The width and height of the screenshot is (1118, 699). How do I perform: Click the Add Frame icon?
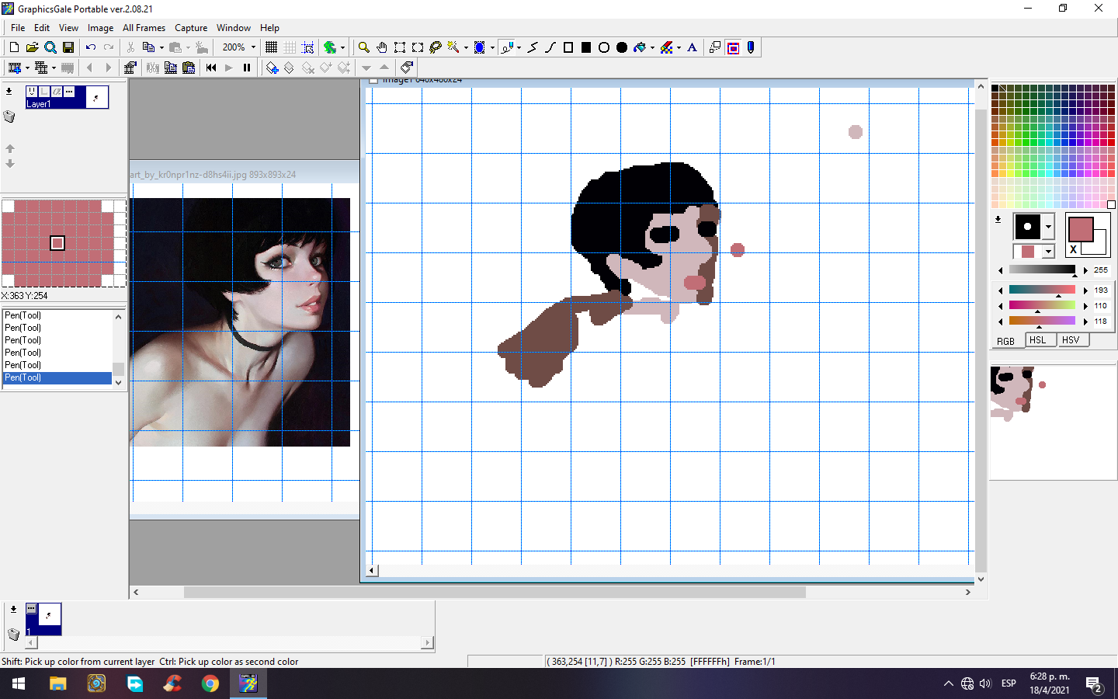coord(14,68)
